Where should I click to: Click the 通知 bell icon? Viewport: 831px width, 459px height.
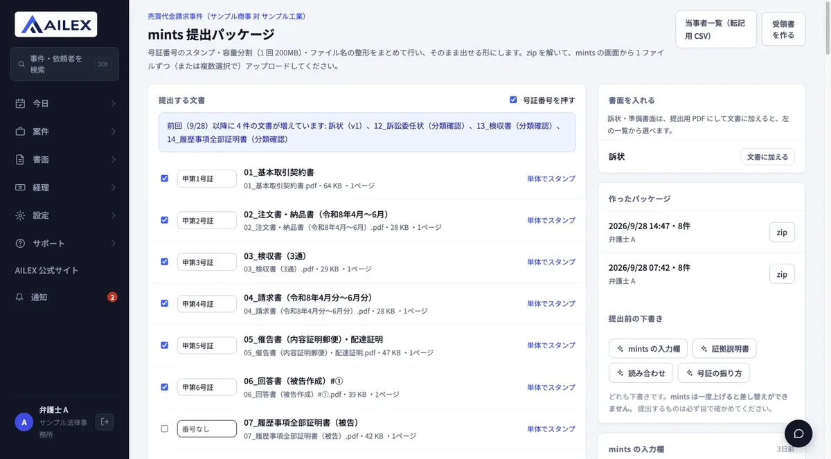tap(20, 297)
